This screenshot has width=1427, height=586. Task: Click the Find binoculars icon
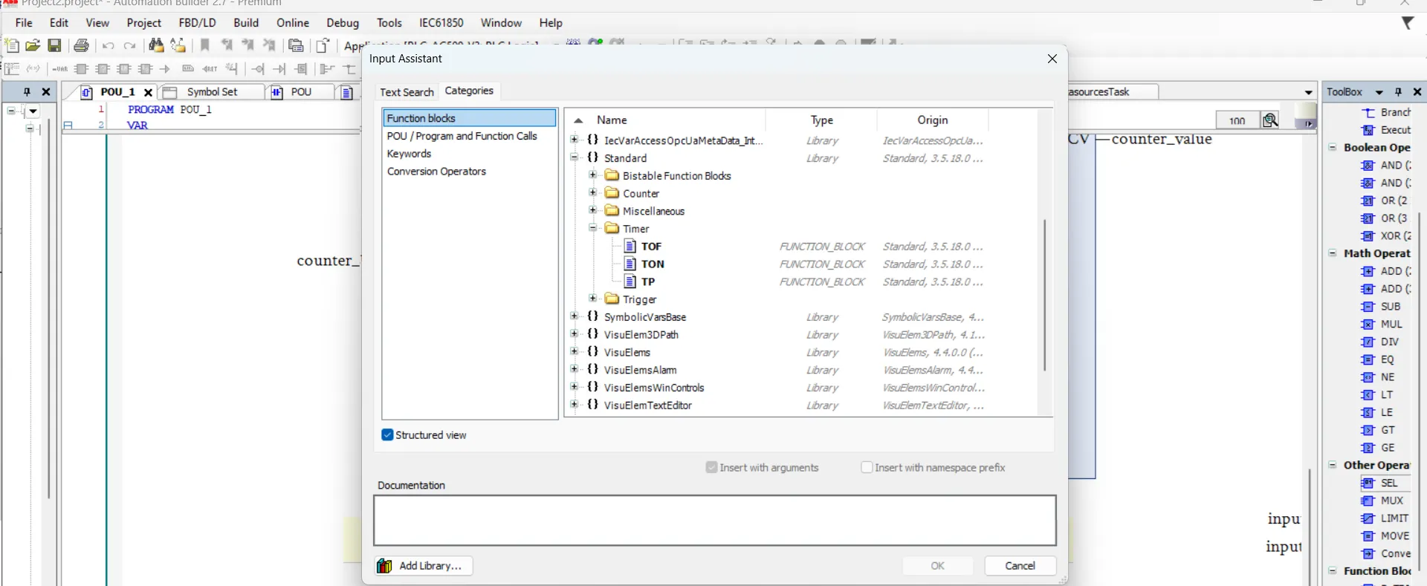(156, 45)
